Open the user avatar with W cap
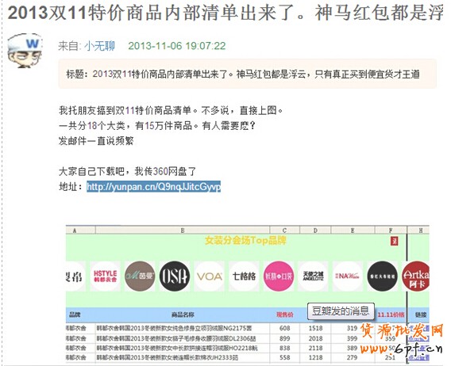This screenshot has width=451, height=366. [x=25, y=51]
